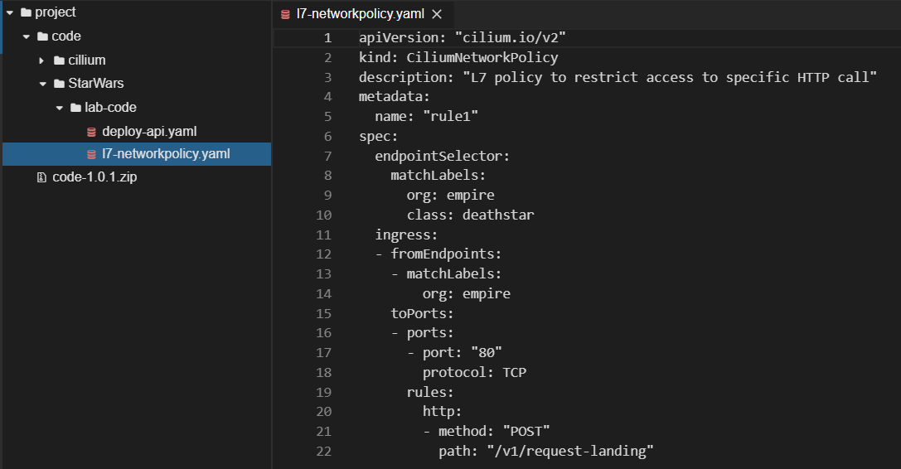Click the deploy-api.yaml file icon
Screen dimensions: 901x469
pos(91,131)
